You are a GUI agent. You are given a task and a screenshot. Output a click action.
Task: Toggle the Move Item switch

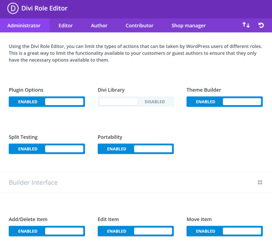pyautogui.click(x=225, y=231)
